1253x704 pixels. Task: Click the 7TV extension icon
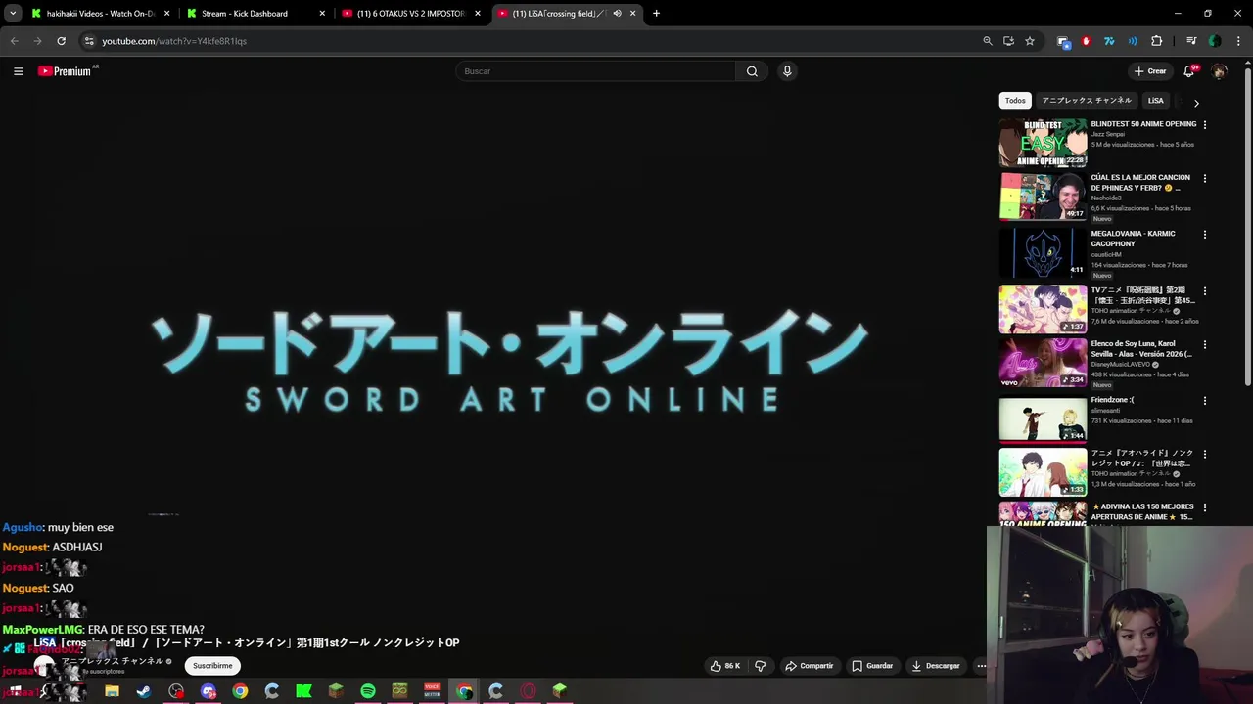pos(1109,41)
